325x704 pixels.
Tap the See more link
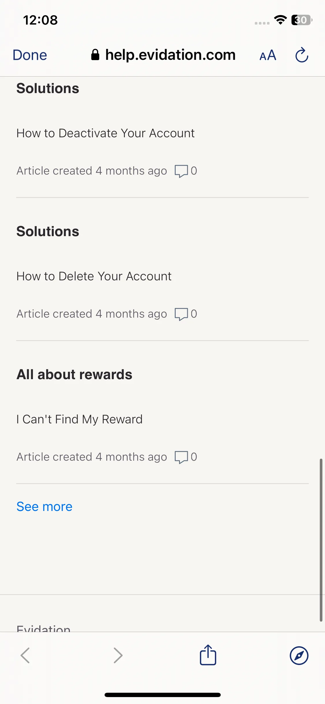[x=44, y=507]
